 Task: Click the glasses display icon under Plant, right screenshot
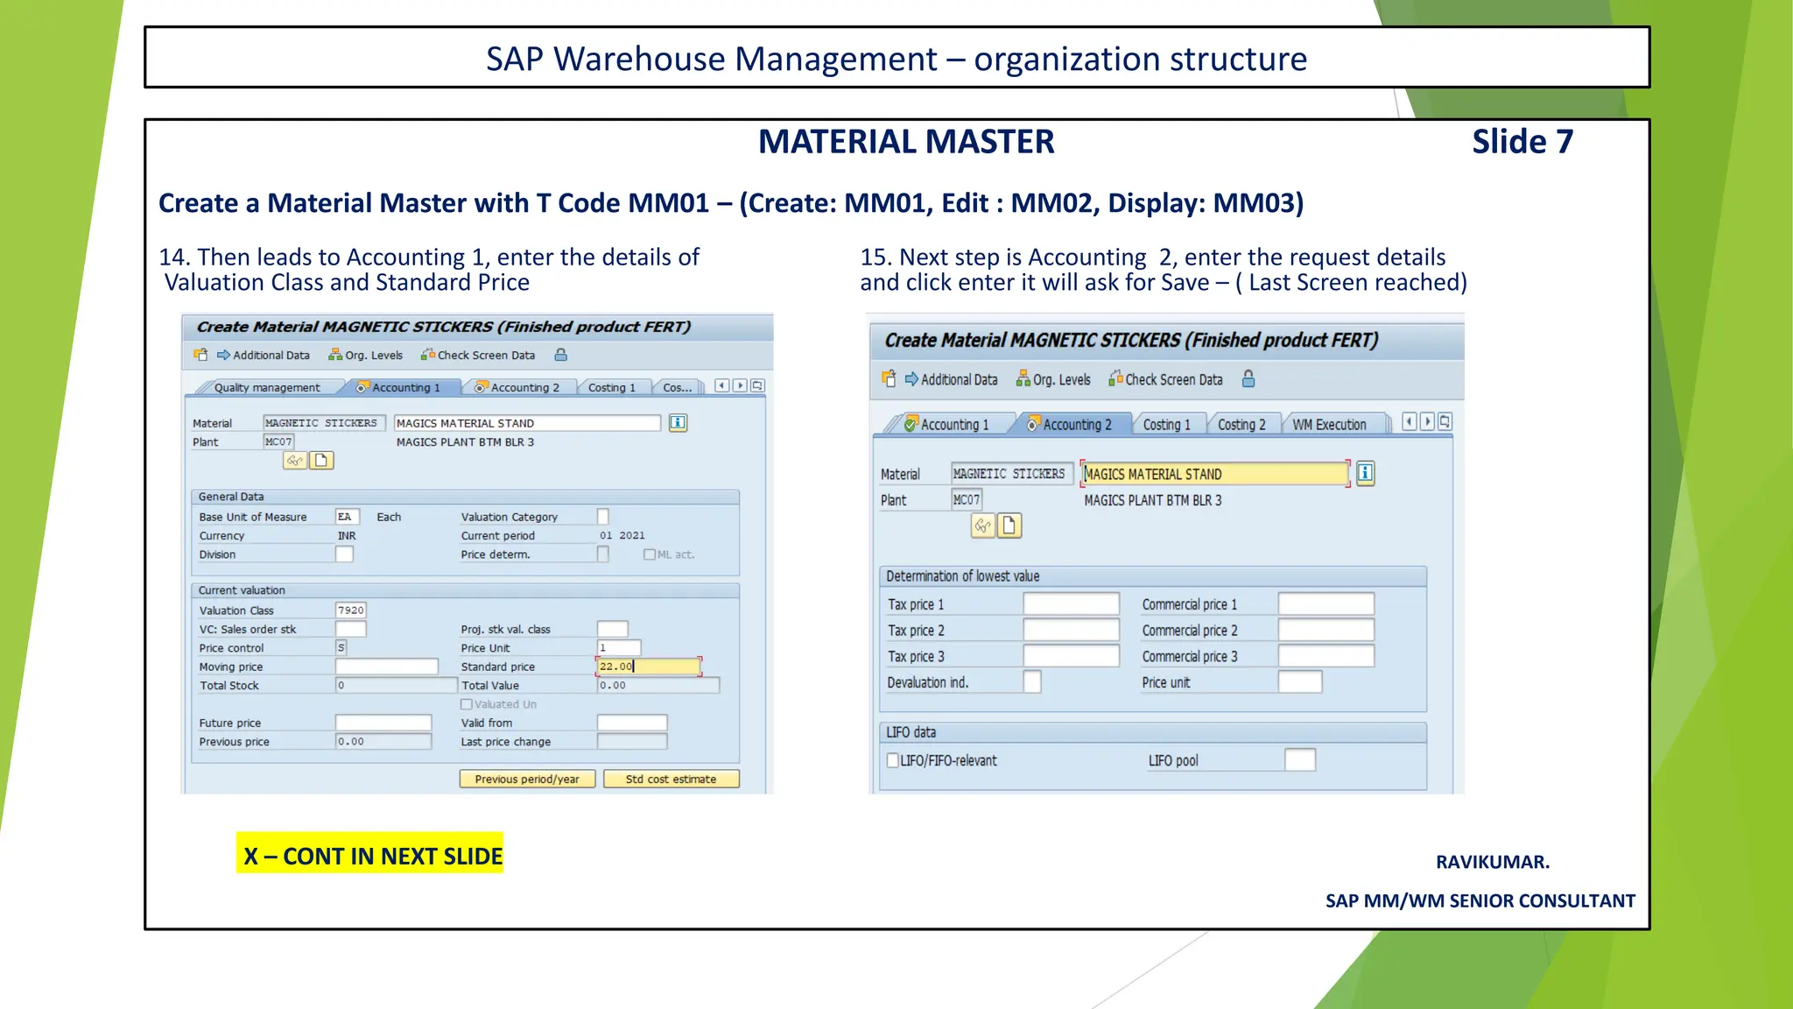tap(983, 526)
